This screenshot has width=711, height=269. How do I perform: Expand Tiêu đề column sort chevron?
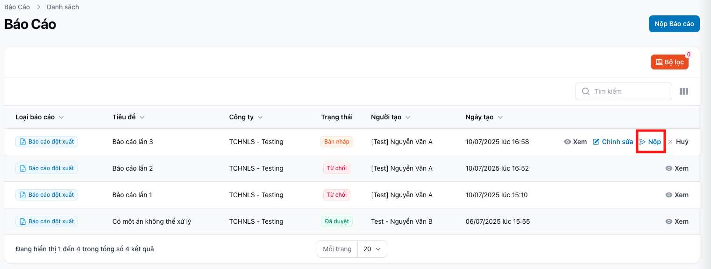click(142, 117)
